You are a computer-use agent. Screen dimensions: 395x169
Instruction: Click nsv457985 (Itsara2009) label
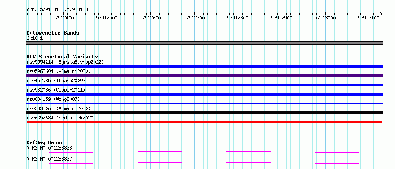click(x=56, y=81)
